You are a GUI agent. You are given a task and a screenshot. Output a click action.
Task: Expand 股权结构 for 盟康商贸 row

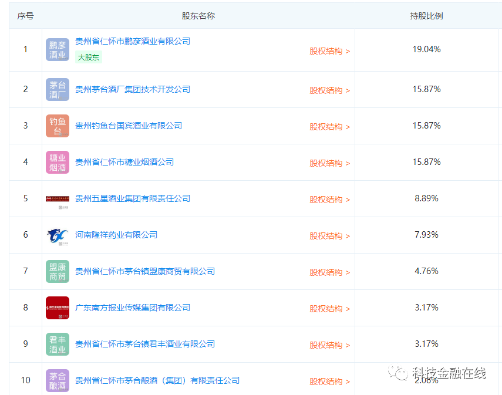coord(330,273)
